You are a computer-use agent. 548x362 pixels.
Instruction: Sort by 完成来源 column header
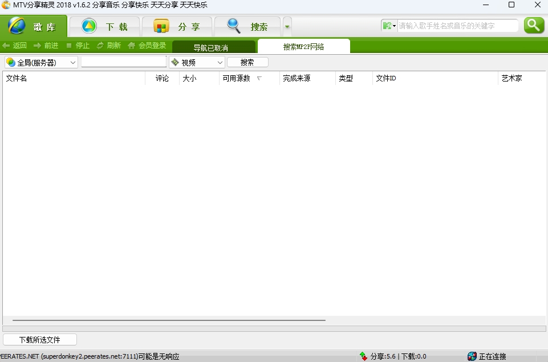307,78
